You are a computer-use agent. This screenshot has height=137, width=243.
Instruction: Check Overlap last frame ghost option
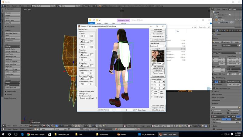click(78, 91)
